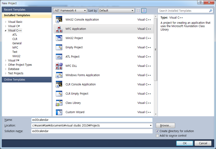Select Test under Visual C++
The height and width of the screenshot is (149, 216).
point(15,52)
